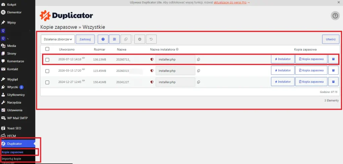Click the Yoast SEO logo icon
Screen dimensions: 343x164
(3, 128)
